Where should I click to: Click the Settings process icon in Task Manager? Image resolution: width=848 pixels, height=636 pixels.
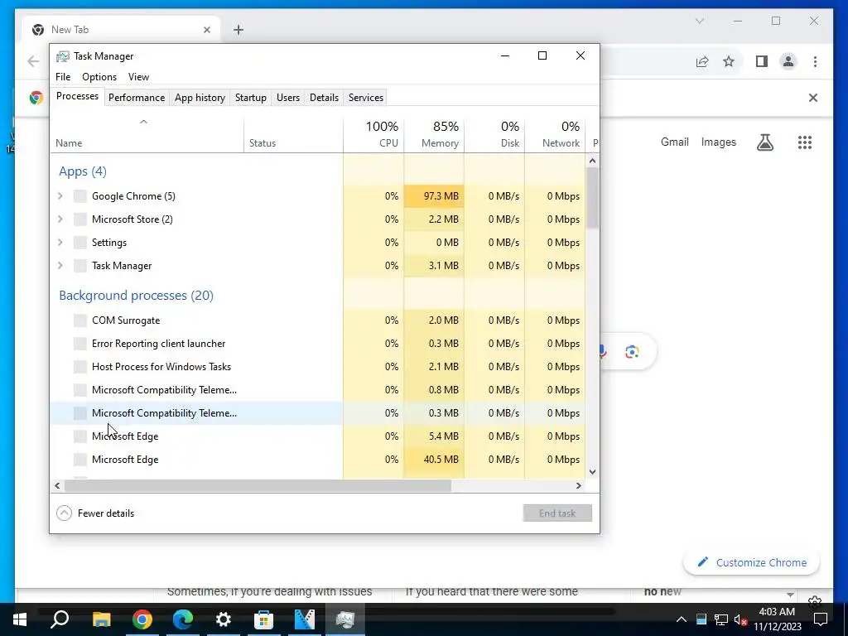coord(80,243)
